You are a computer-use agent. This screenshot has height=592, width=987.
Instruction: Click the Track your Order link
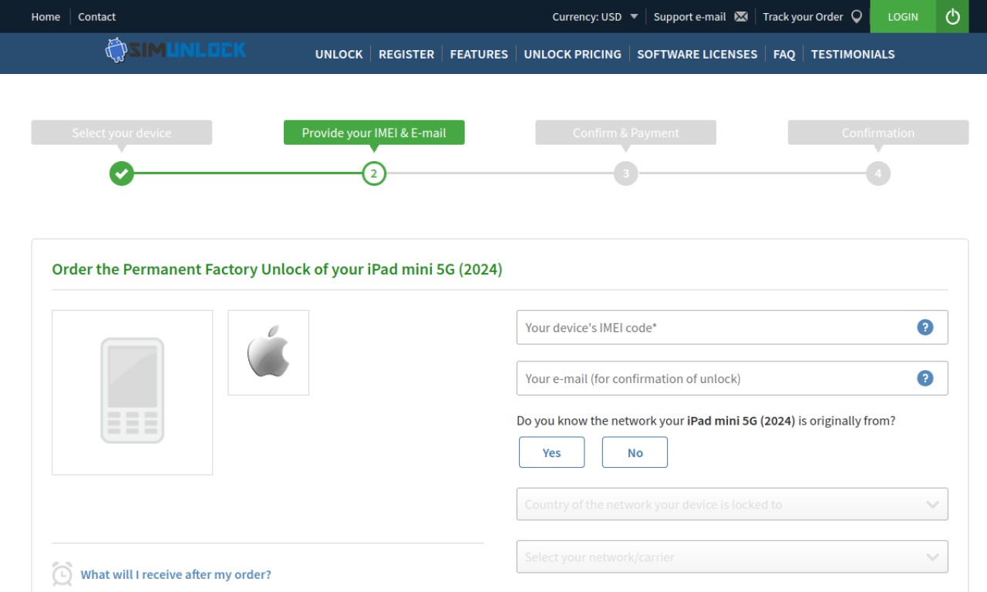(803, 16)
